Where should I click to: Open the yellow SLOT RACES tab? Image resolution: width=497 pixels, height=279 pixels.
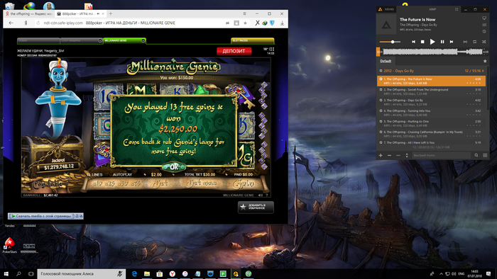(x=252, y=40)
